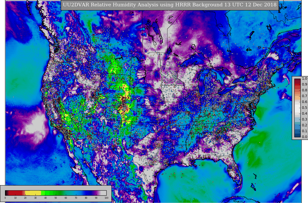
Task: Click the '50' tick label on humidity colorbar
Action: 56,198
